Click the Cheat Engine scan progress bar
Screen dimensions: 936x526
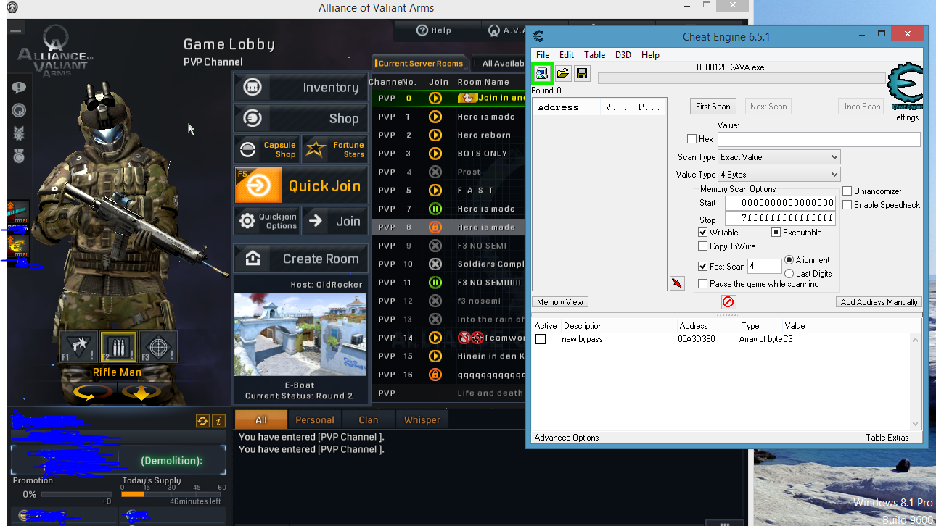[743, 78]
